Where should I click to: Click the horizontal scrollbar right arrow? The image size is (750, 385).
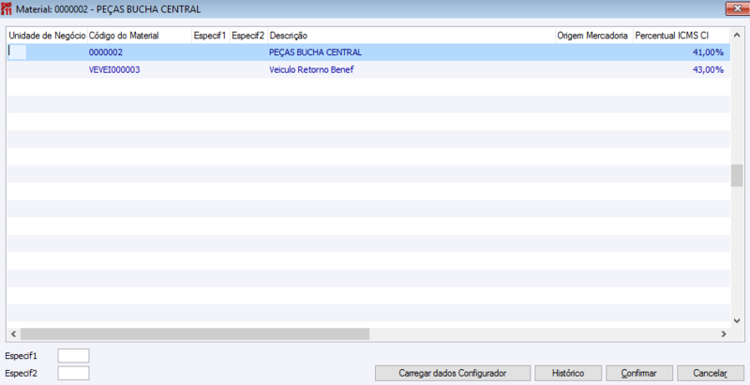724,333
